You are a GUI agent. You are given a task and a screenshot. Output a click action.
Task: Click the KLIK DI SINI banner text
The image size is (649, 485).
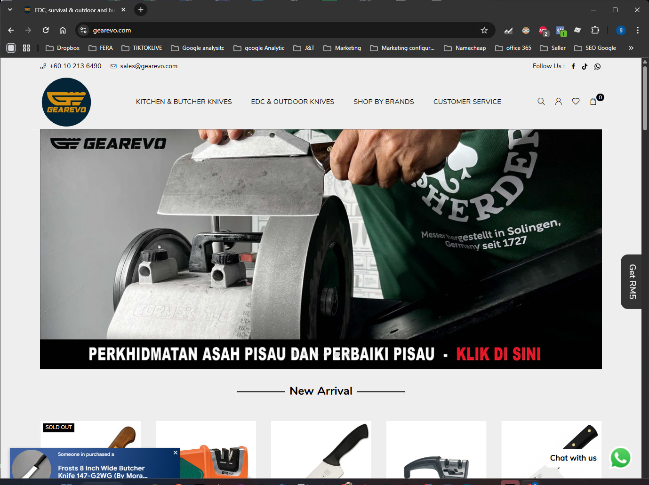click(x=498, y=354)
